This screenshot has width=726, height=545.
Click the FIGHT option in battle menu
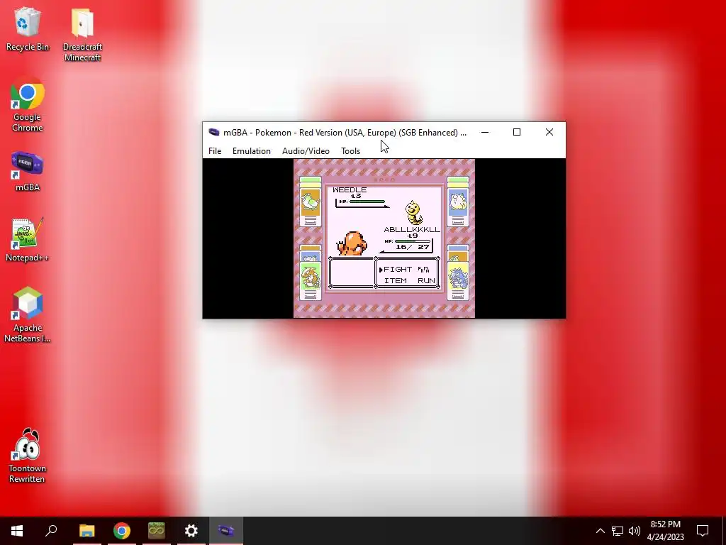point(397,269)
